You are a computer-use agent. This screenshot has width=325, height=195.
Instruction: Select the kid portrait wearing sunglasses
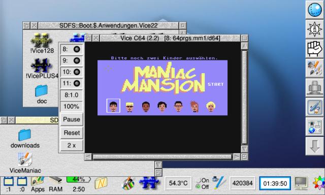[x=129, y=107]
